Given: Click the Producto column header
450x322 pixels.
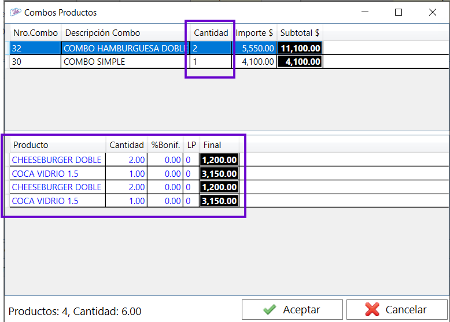Looking at the screenshot, I should [57, 145].
